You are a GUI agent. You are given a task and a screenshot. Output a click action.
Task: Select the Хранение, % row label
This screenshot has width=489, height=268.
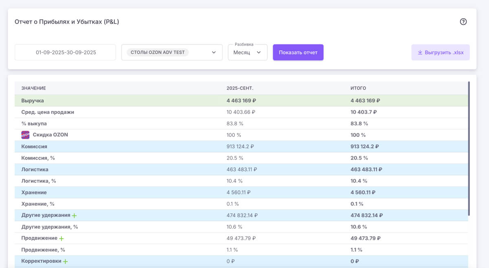pyautogui.click(x=38, y=204)
